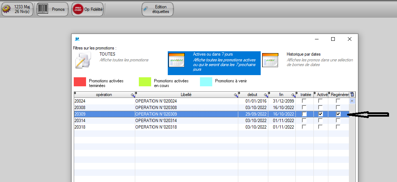
Task: Enable Activé checkbox for operation 20308
Action: pos(320,108)
